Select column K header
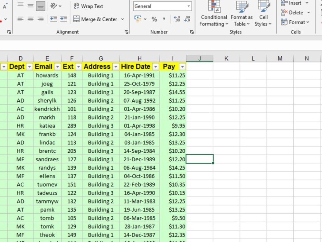 [x=226, y=58]
